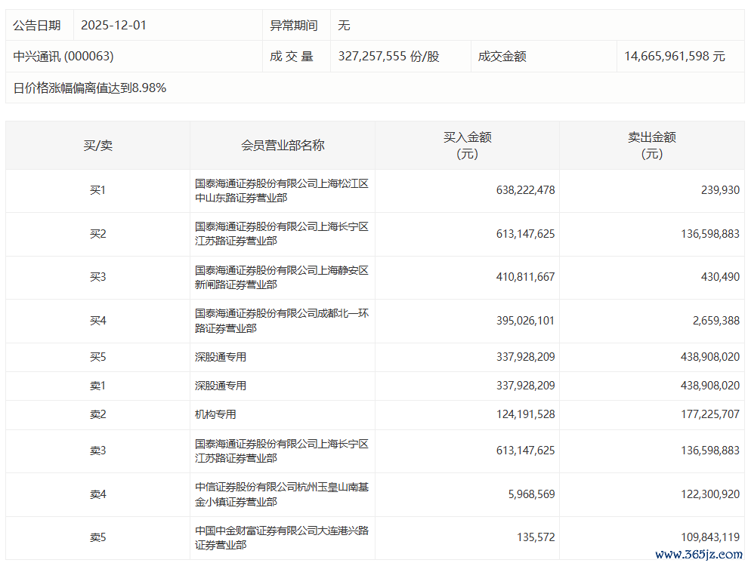Click the 上海松江区中山东路证券营业部 name cell
748x566 pixels.
(x=282, y=191)
